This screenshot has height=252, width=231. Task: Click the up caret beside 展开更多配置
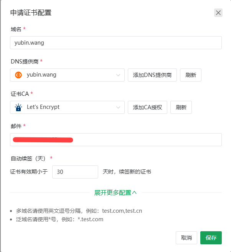tap(134, 192)
